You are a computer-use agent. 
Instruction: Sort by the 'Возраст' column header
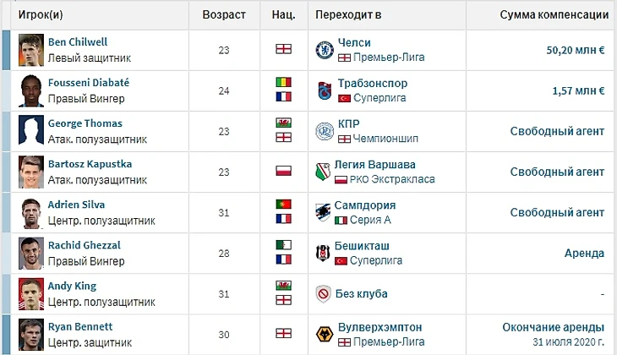point(224,14)
